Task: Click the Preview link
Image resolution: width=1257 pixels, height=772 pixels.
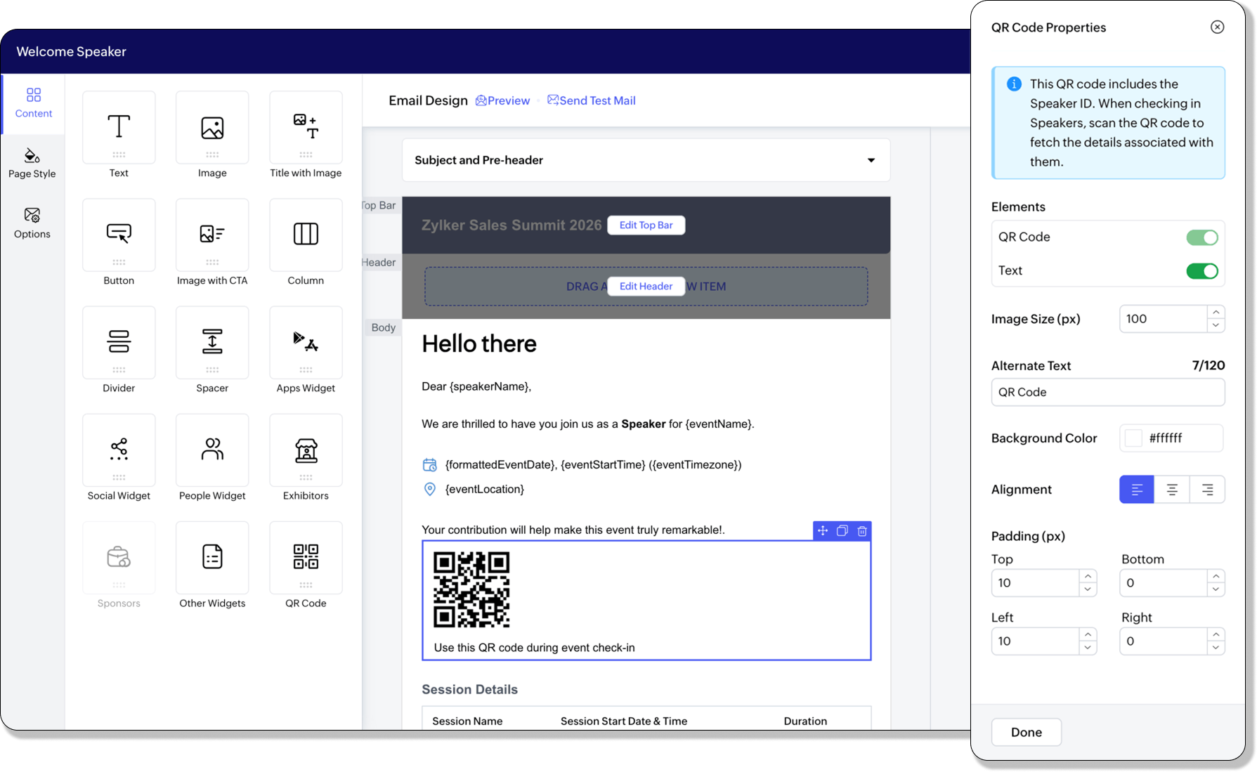Action: (x=502, y=101)
